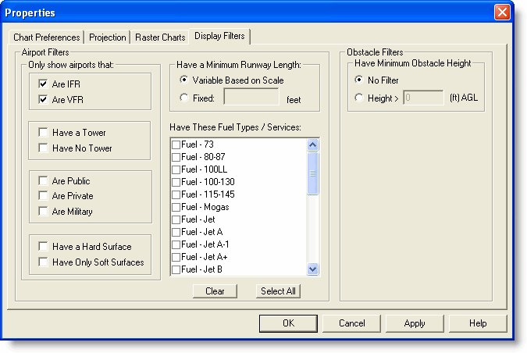Click the Clear button
The width and height of the screenshot is (527, 353).
point(215,291)
